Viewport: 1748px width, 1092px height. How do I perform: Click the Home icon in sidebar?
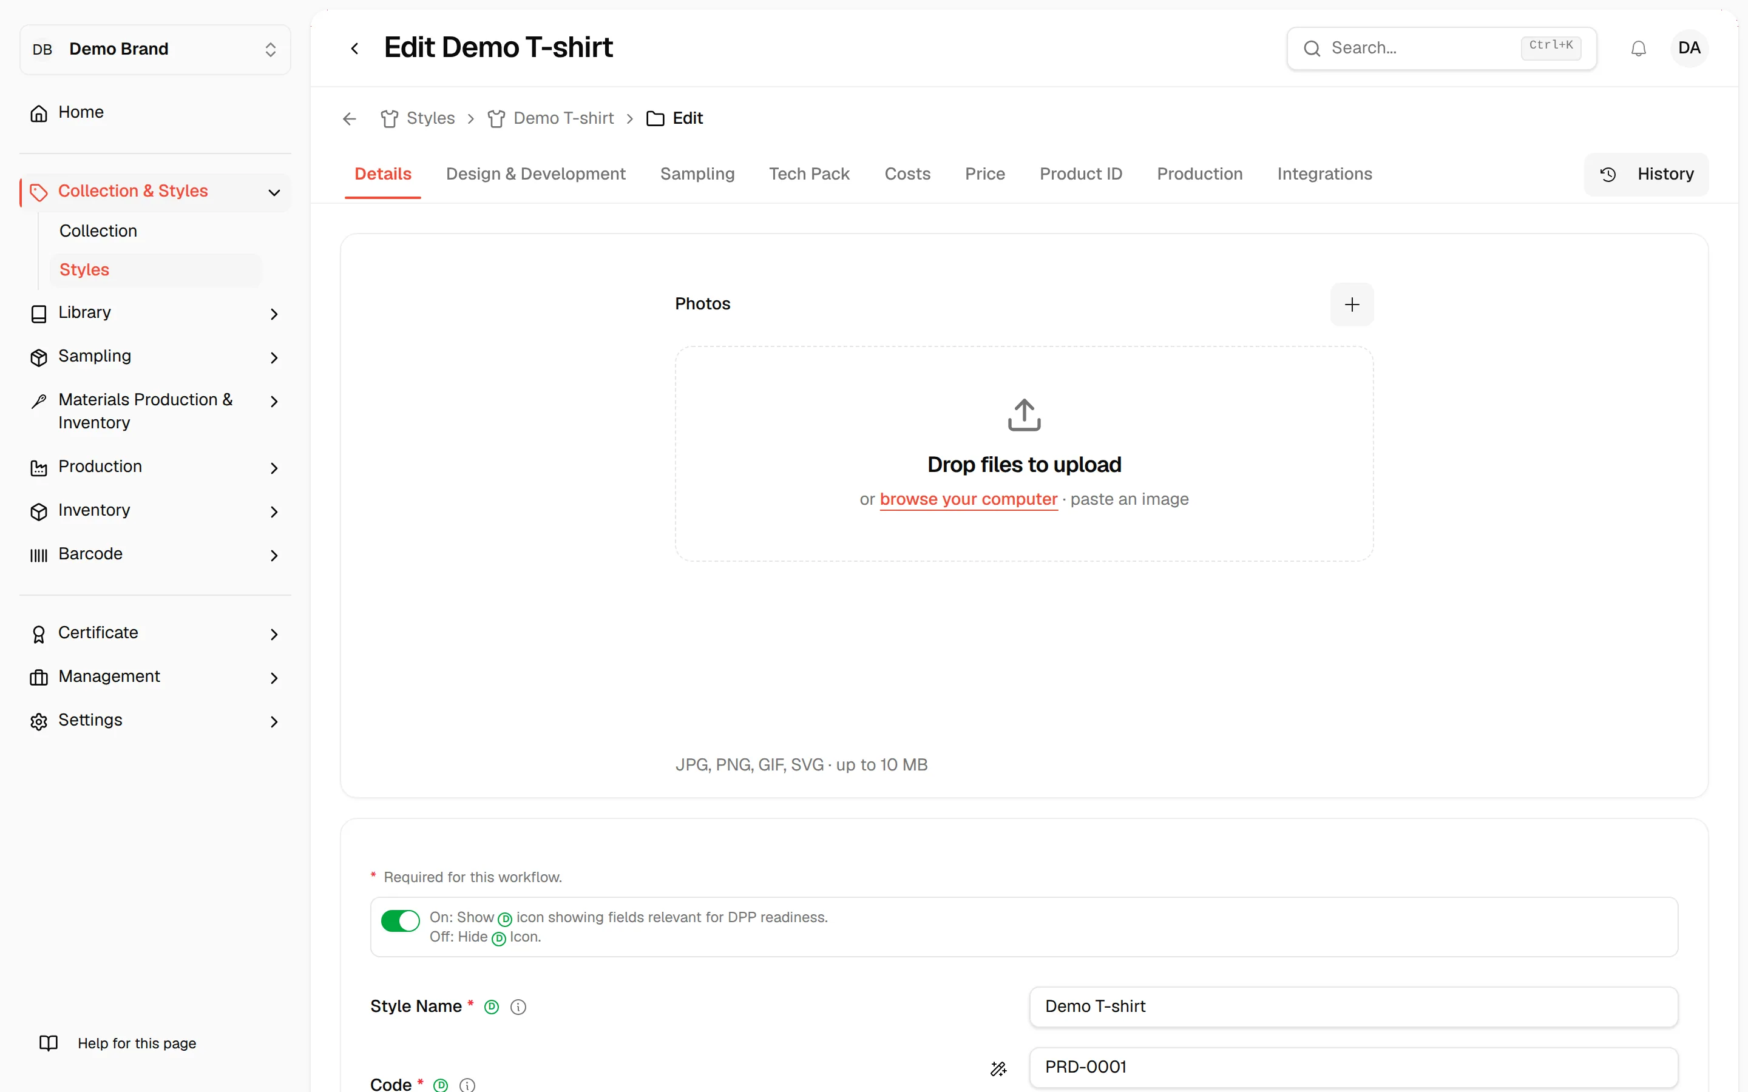(39, 113)
